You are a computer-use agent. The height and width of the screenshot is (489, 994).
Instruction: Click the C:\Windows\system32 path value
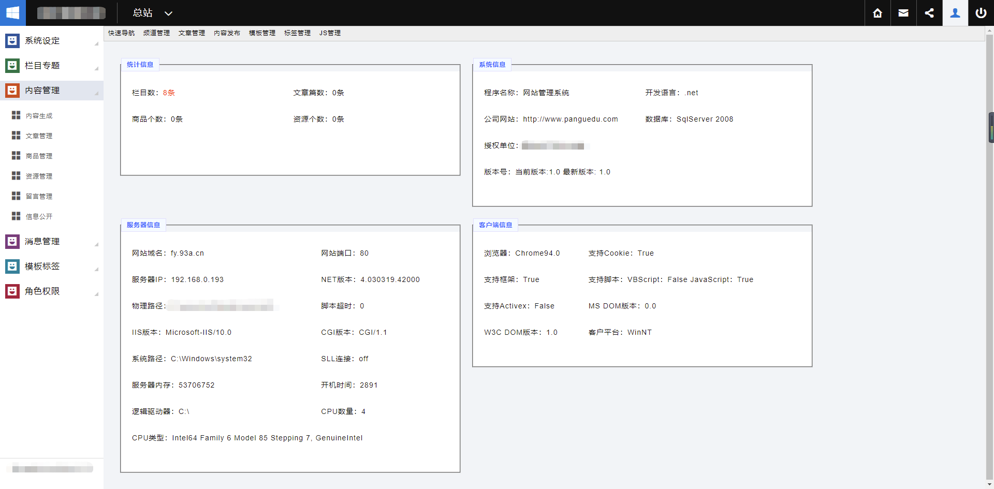tap(211, 359)
